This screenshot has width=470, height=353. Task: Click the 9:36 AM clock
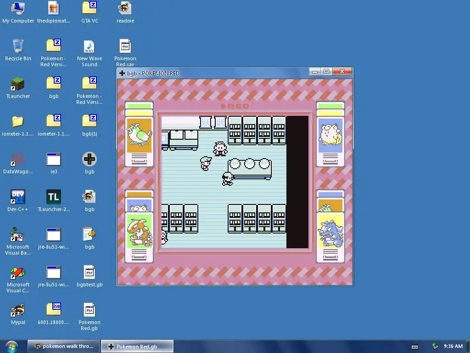pyautogui.click(x=453, y=346)
